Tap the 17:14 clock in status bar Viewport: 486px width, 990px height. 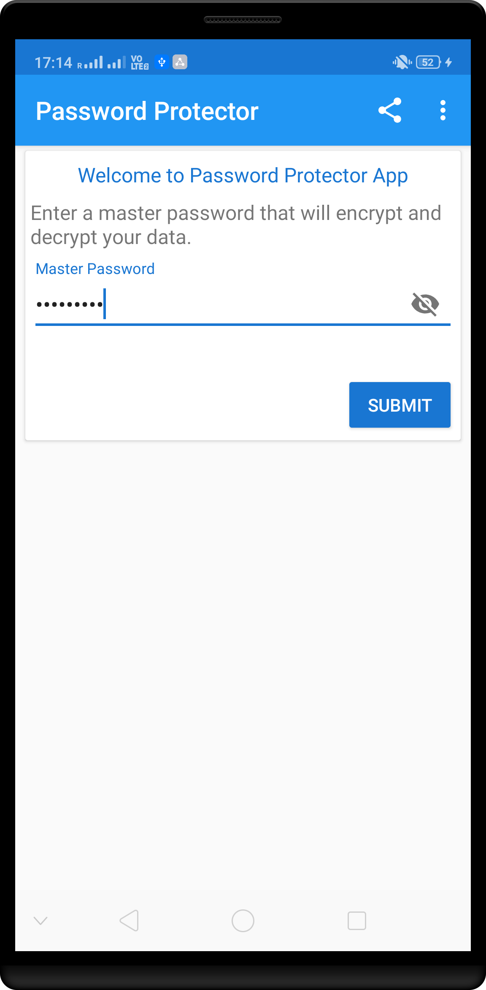[x=53, y=63]
